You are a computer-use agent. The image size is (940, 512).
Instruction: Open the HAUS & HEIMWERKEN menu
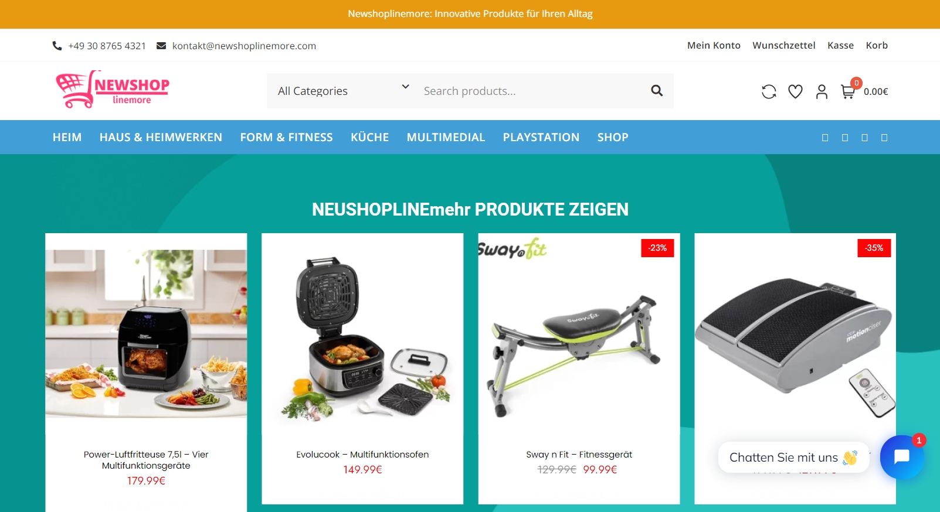pyautogui.click(x=161, y=137)
